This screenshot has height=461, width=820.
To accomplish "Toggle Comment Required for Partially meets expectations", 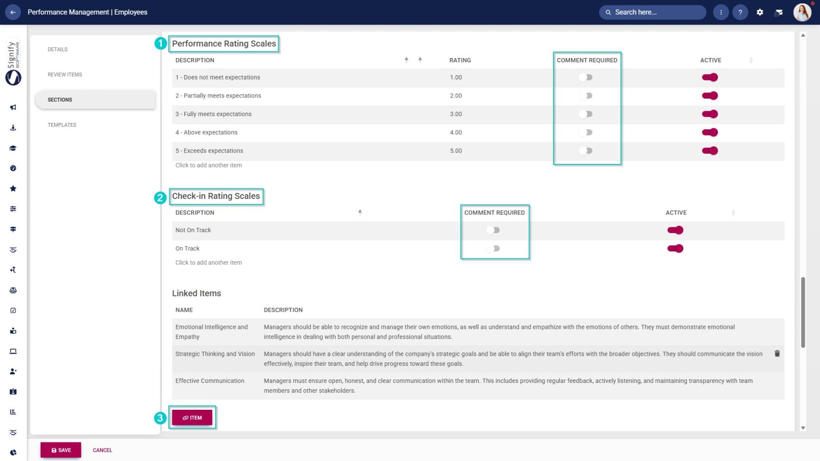I will 586,96.
